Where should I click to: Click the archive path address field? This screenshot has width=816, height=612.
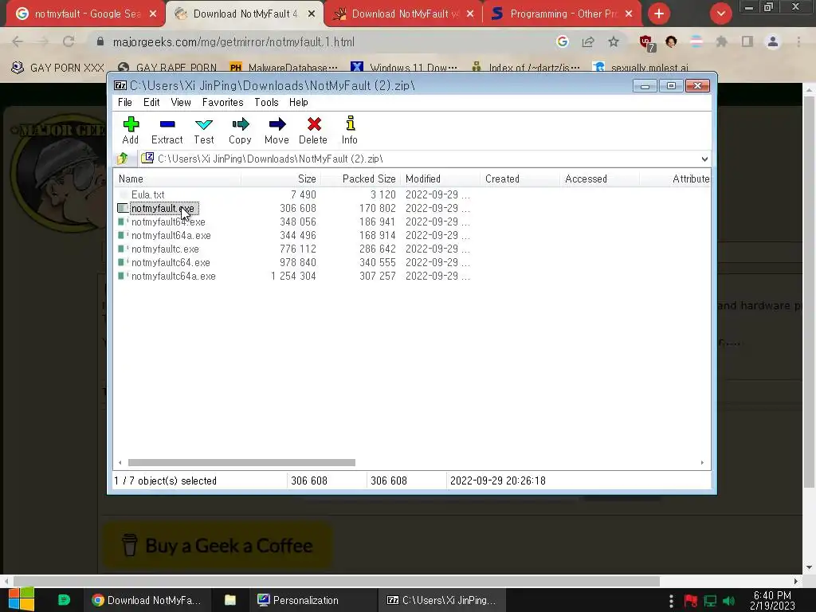(x=418, y=159)
